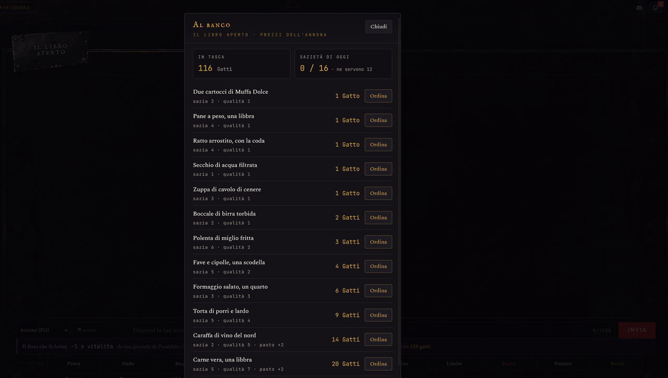Order Carne vera, una libbra

(x=378, y=364)
